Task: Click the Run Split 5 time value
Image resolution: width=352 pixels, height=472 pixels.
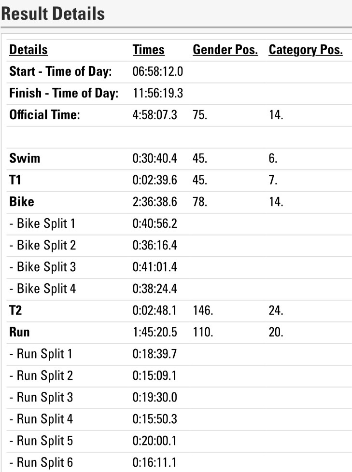Action: [155, 441]
